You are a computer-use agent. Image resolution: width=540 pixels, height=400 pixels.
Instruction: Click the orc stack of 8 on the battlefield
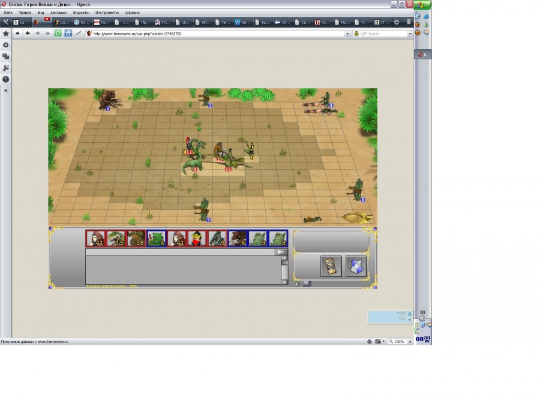(357, 190)
